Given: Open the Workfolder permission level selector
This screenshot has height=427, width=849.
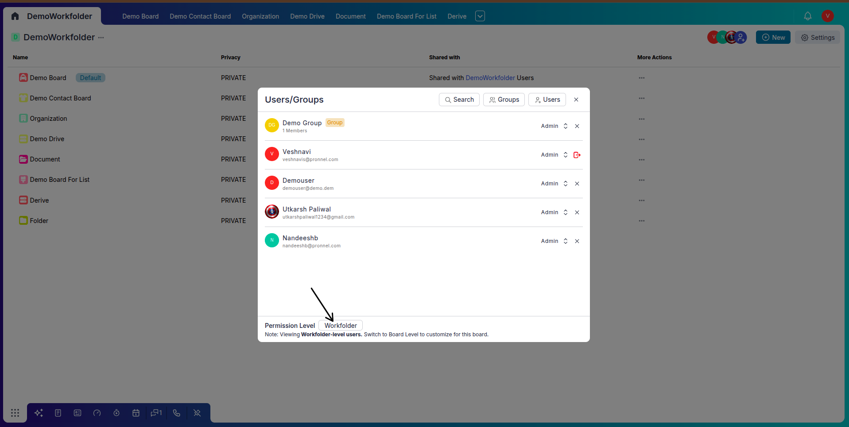Looking at the screenshot, I should click(x=341, y=326).
